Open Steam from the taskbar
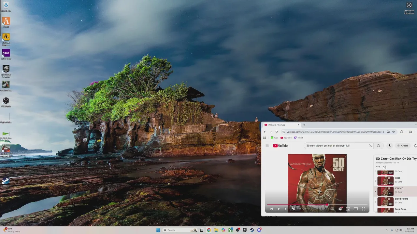The image size is (417, 234). (252, 230)
